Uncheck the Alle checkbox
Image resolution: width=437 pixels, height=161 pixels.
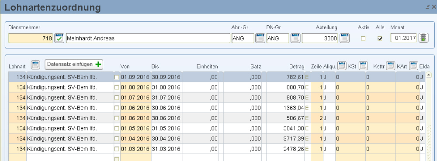pyautogui.click(x=380, y=39)
